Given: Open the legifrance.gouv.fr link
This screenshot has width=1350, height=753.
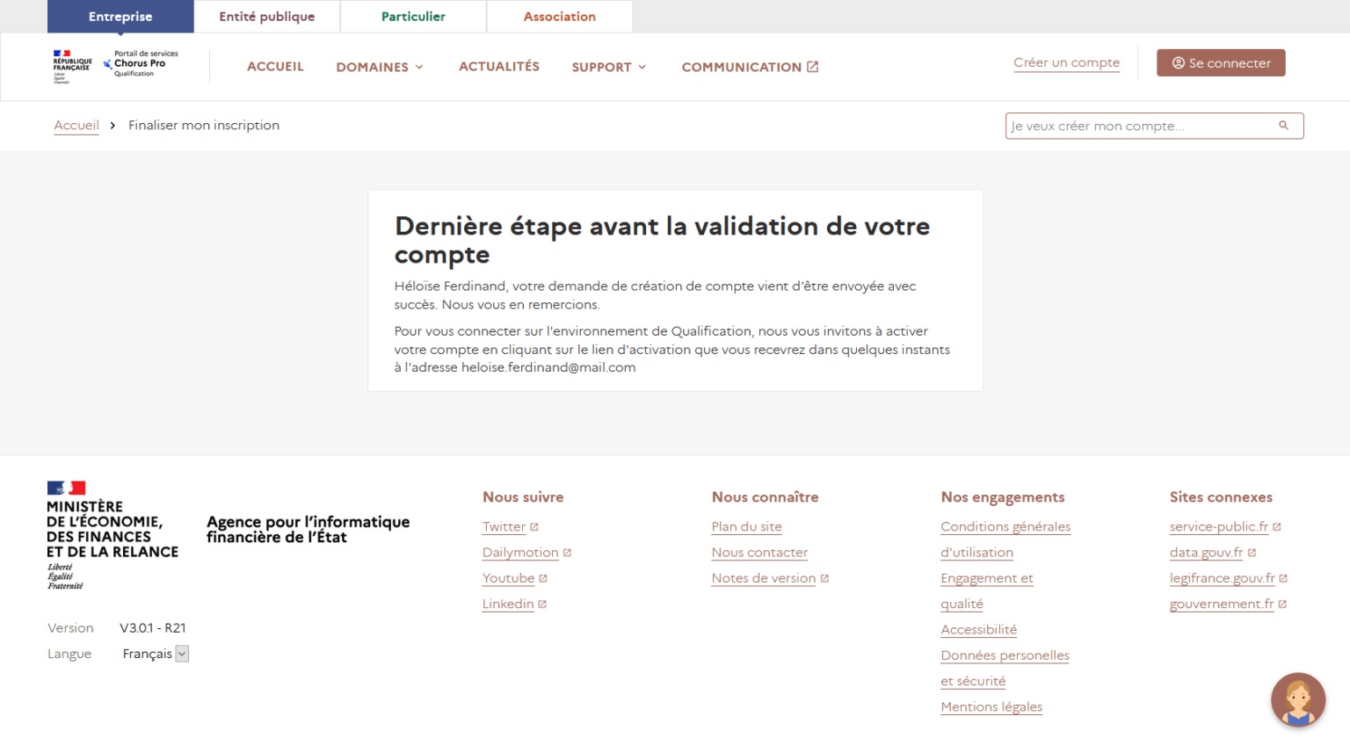Looking at the screenshot, I should coord(1222,578).
